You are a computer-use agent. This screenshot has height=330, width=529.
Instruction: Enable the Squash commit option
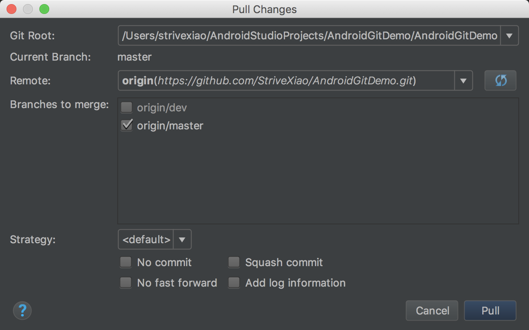click(x=234, y=262)
